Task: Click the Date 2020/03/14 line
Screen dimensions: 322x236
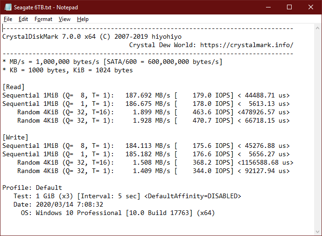Action: [58, 204]
